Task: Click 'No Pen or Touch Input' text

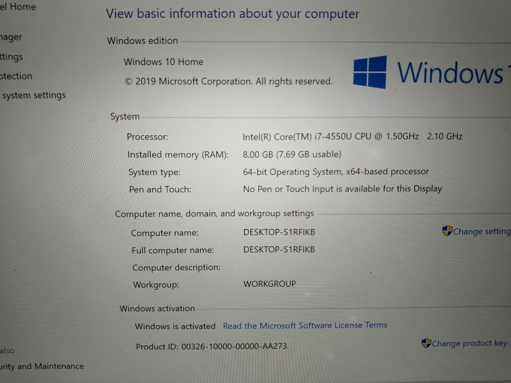Action: click(342, 189)
